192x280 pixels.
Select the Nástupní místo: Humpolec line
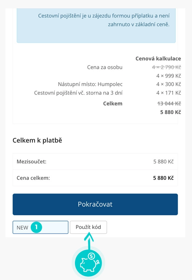point(90,84)
